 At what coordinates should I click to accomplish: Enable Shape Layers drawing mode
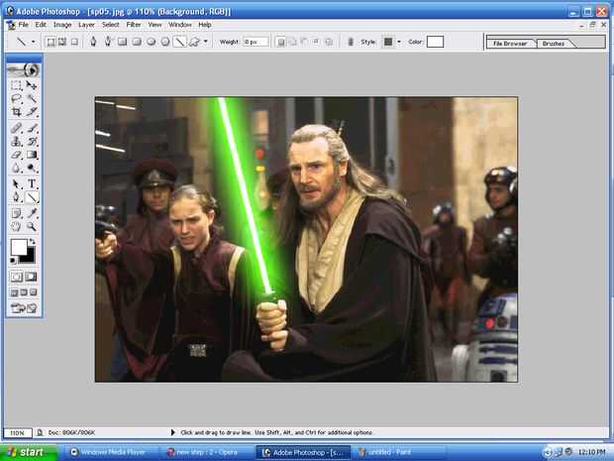tap(51, 42)
